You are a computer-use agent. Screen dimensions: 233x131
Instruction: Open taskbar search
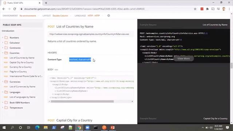12,128
